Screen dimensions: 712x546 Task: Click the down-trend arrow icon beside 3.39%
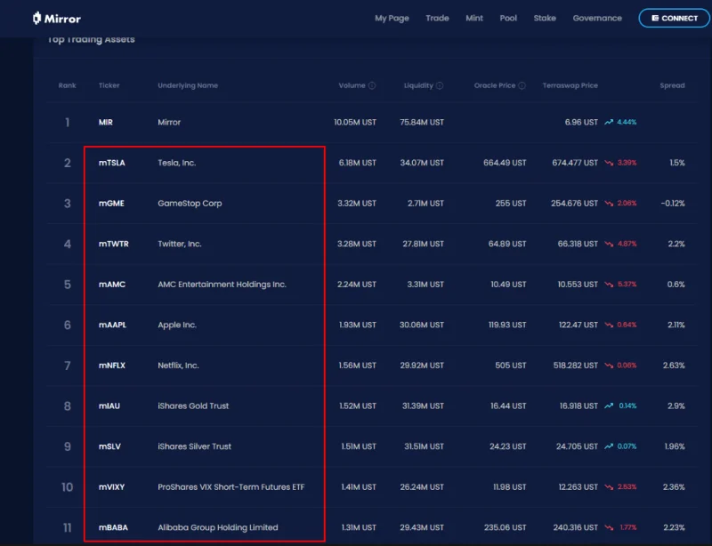[609, 163]
